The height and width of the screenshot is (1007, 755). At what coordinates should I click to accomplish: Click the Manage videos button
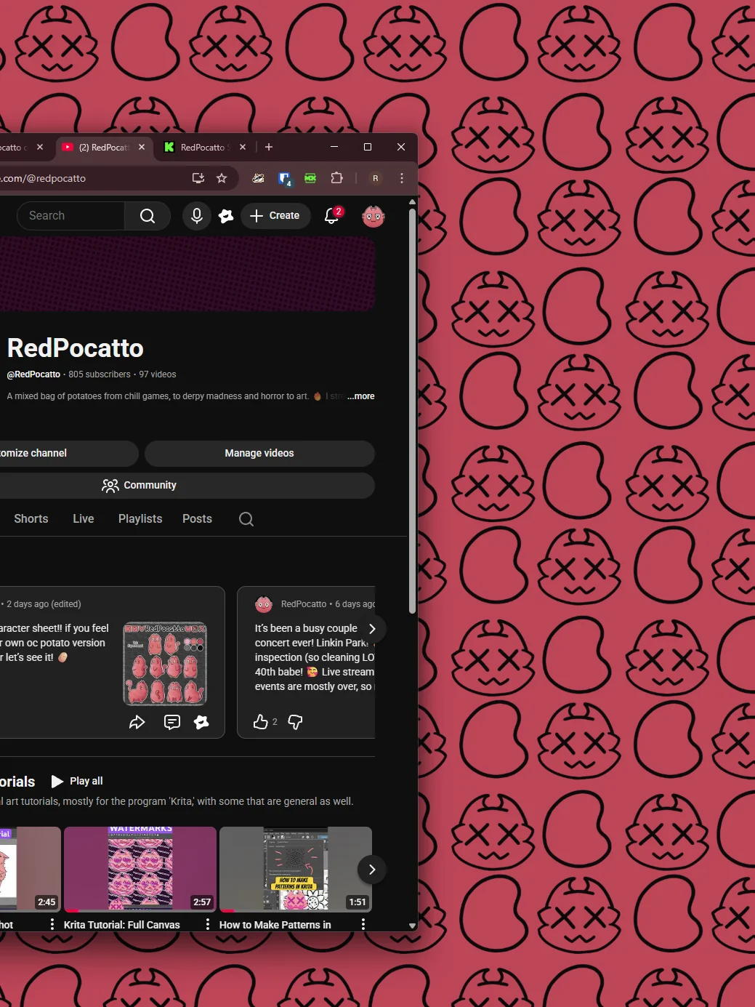[x=259, y=453]
